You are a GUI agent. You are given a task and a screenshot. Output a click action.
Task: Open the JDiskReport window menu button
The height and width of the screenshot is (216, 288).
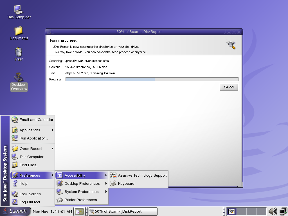pyautogui.click(x=49, y=31)
